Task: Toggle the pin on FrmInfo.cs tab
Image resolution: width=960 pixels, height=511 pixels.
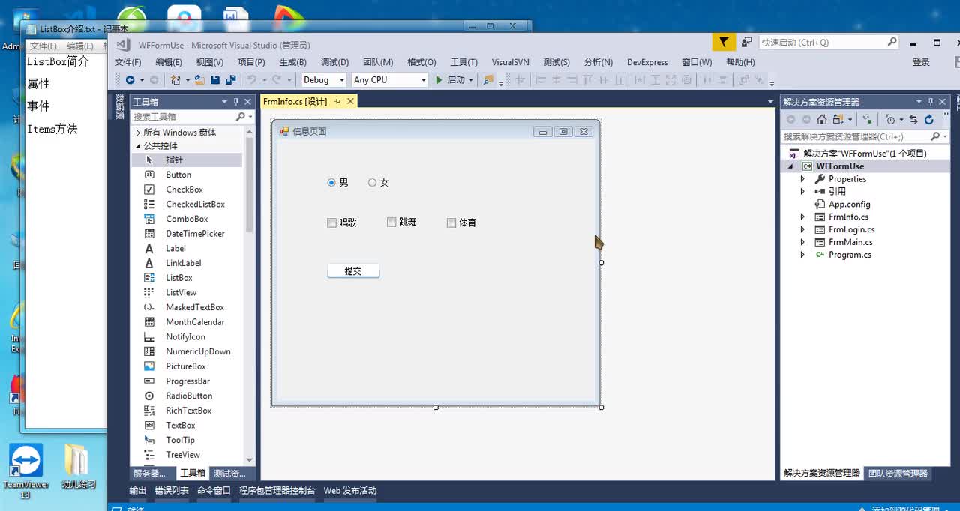Action: click(x=337, y=101)
